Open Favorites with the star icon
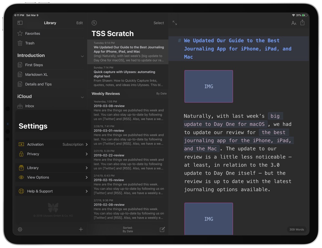Screen dimensions: 322x248 [33, 33]
